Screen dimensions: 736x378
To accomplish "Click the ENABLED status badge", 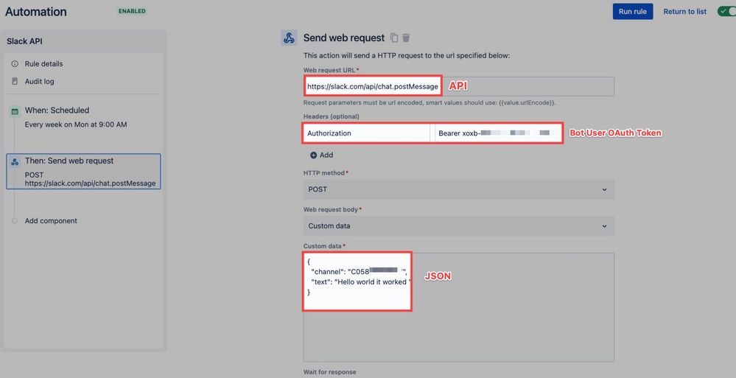I will 132,11.
